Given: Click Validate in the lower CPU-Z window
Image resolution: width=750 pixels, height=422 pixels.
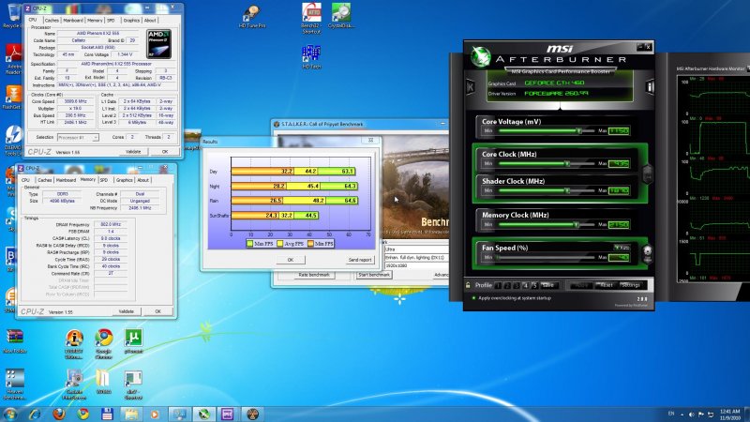Looking at the screenshot, I should pos(127,311).
